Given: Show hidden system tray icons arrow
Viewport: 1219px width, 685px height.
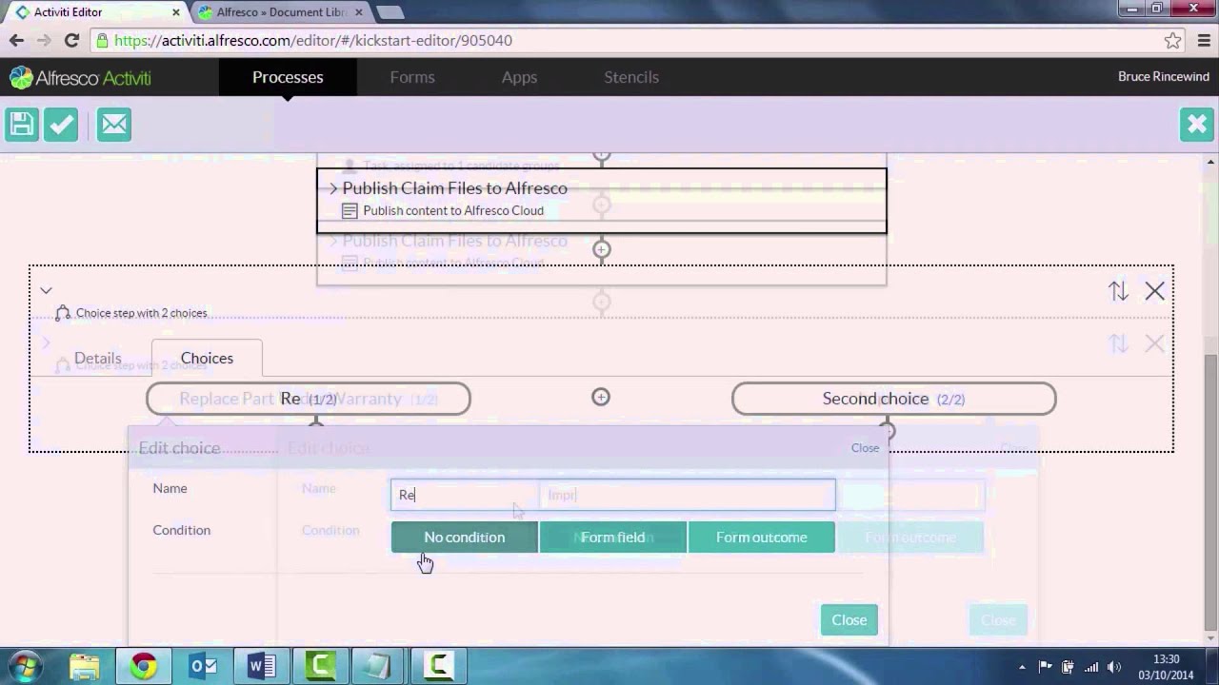Looking at the screenshot, I should tap(1022, 667).
